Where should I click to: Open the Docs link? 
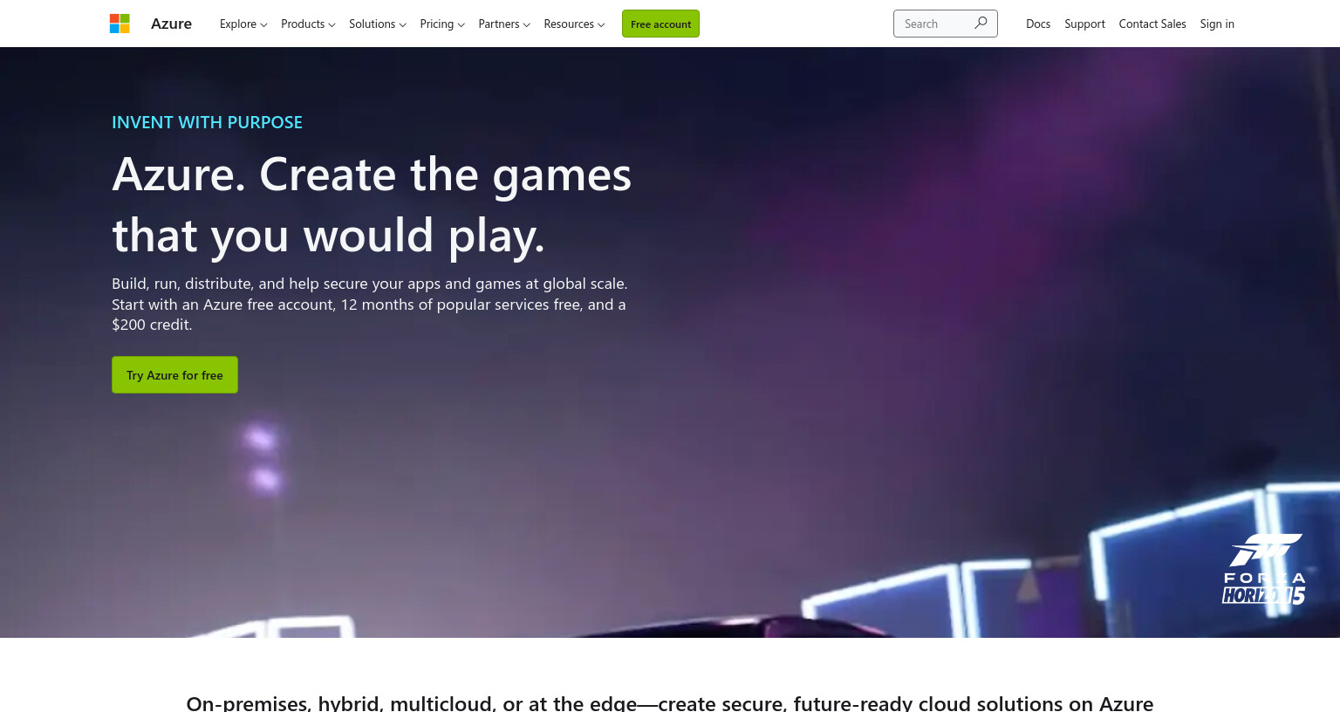(x=1038, y=24)
